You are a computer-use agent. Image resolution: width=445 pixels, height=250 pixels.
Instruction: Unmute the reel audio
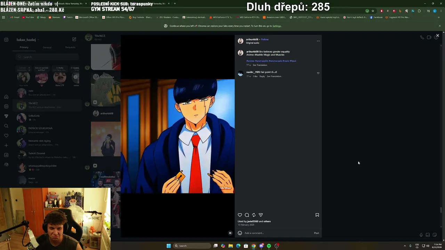pos(230,233)
